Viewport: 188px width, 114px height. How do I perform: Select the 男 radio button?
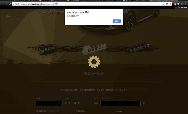pos(66,103)
